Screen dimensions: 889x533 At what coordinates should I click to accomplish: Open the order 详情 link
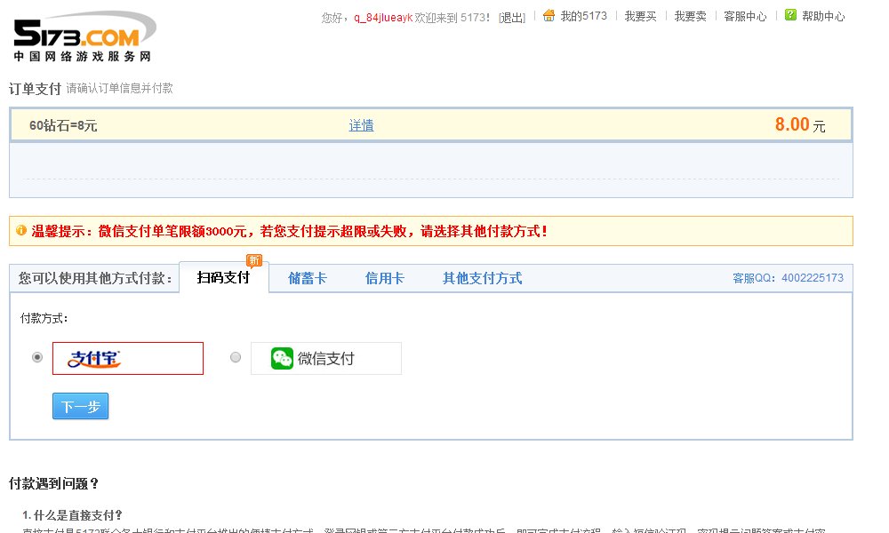[361, 125]
